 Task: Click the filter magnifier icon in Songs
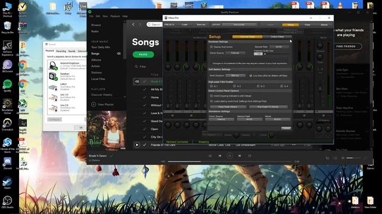pyautogui.click(x=136, y=67)
